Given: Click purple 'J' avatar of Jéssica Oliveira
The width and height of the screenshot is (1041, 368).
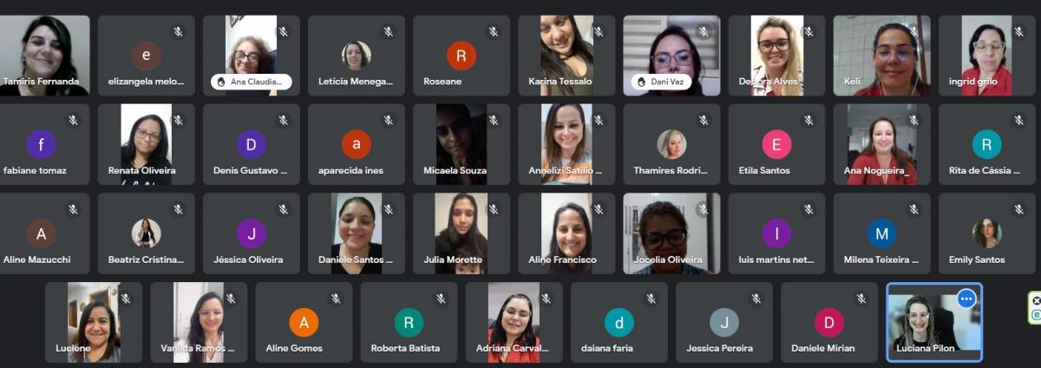Looking at the screenshot, I should click(x=252, y=233).
